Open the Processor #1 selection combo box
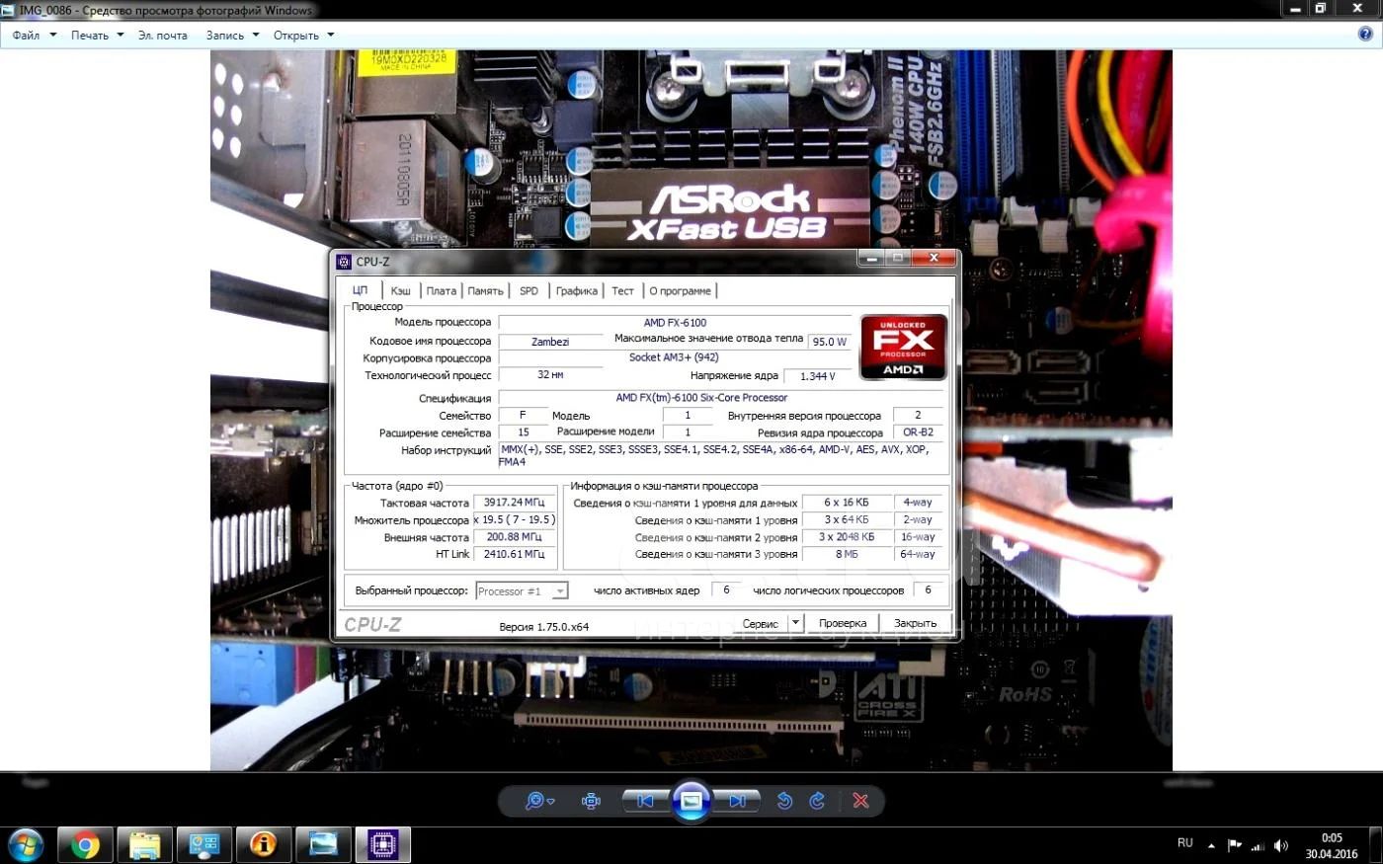 pos(522,591)
